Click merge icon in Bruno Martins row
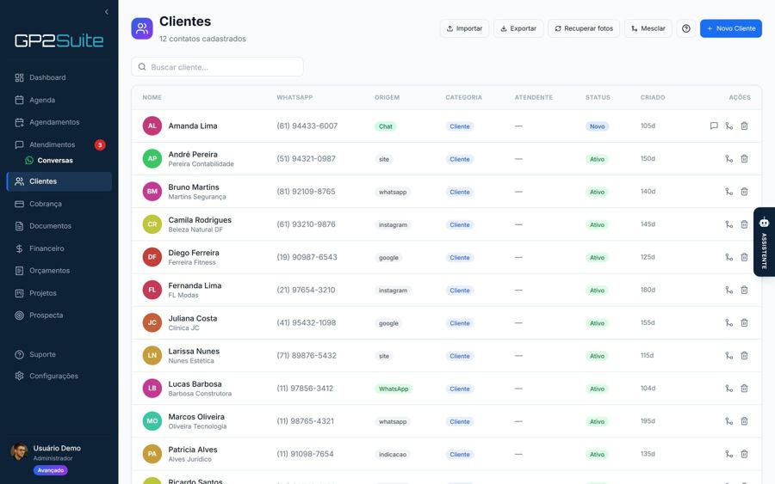Viewport: 775px width, 484px height. click(729, 192)
